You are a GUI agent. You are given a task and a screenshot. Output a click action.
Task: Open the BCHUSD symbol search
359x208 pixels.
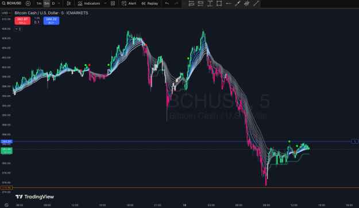pos(11,3)
